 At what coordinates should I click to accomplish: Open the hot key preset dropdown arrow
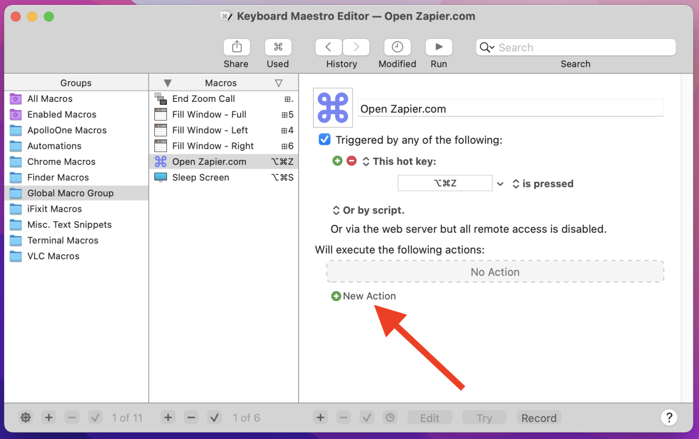click(500, 184)
